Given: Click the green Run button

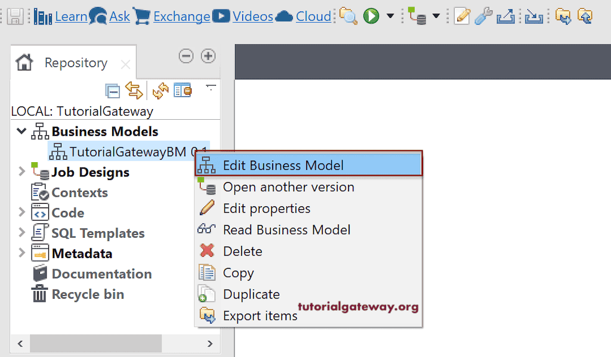Looking at the screenshot, I should click(x=371, y=16).
